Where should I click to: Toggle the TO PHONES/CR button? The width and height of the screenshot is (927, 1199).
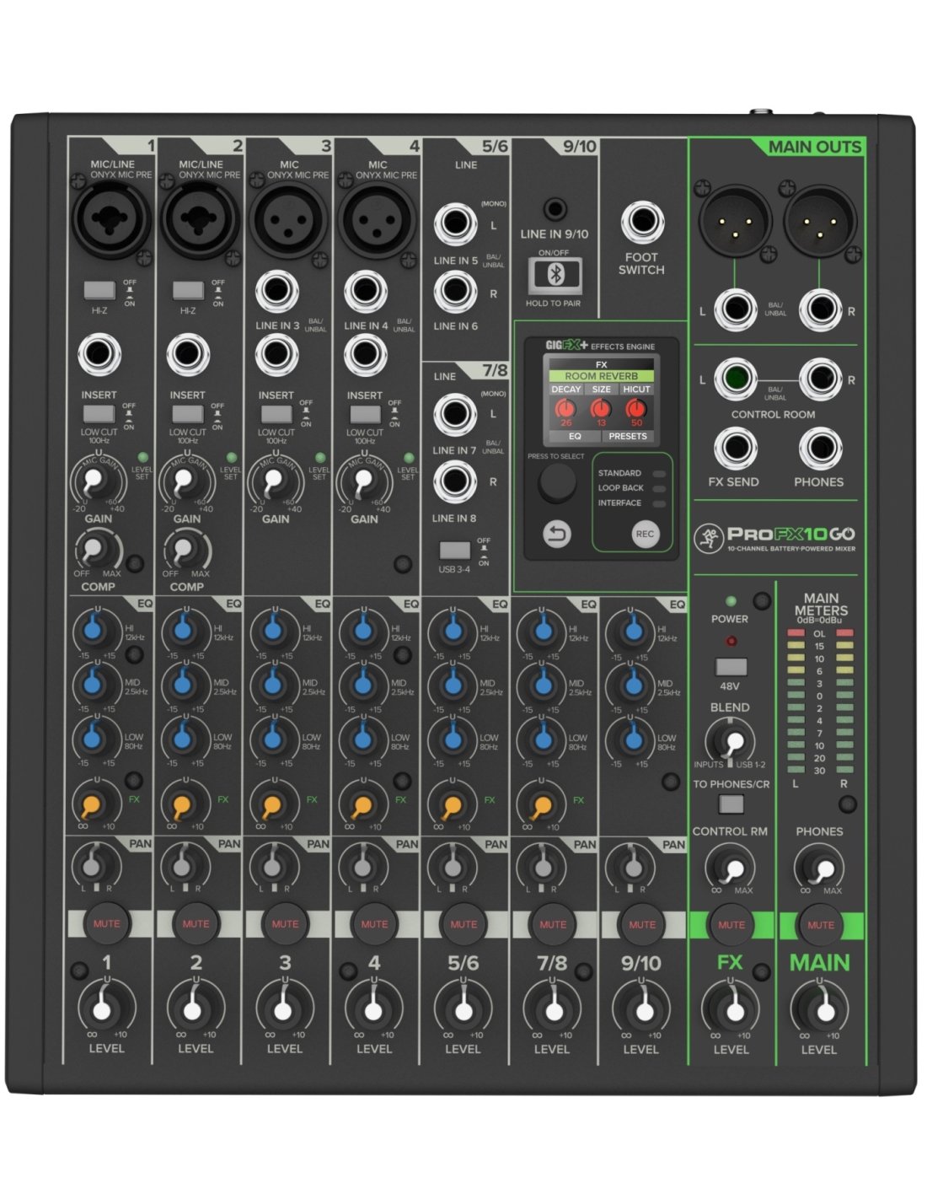(x=731, y=803)
